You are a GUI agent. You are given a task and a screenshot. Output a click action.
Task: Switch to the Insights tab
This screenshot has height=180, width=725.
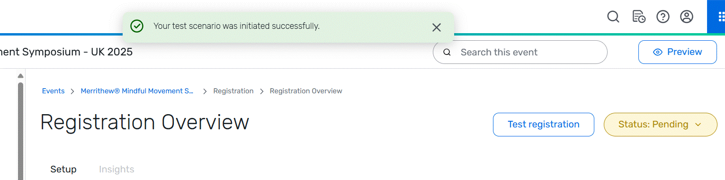click(x=116, y=169)
